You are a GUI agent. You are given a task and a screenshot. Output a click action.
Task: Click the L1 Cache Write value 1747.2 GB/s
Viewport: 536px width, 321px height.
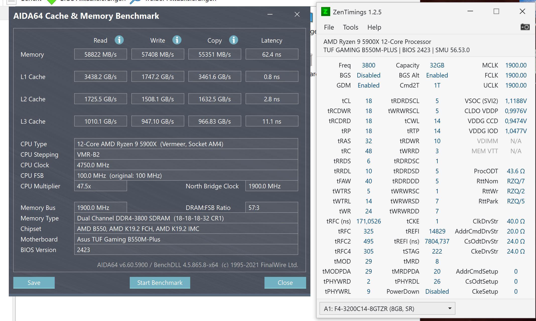point(158,77)
